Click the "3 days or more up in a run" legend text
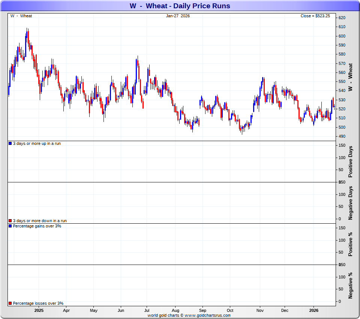The image size is (360, 319). [x=37, y=144]
